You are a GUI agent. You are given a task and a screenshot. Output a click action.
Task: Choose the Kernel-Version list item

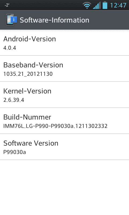(64, 95)
